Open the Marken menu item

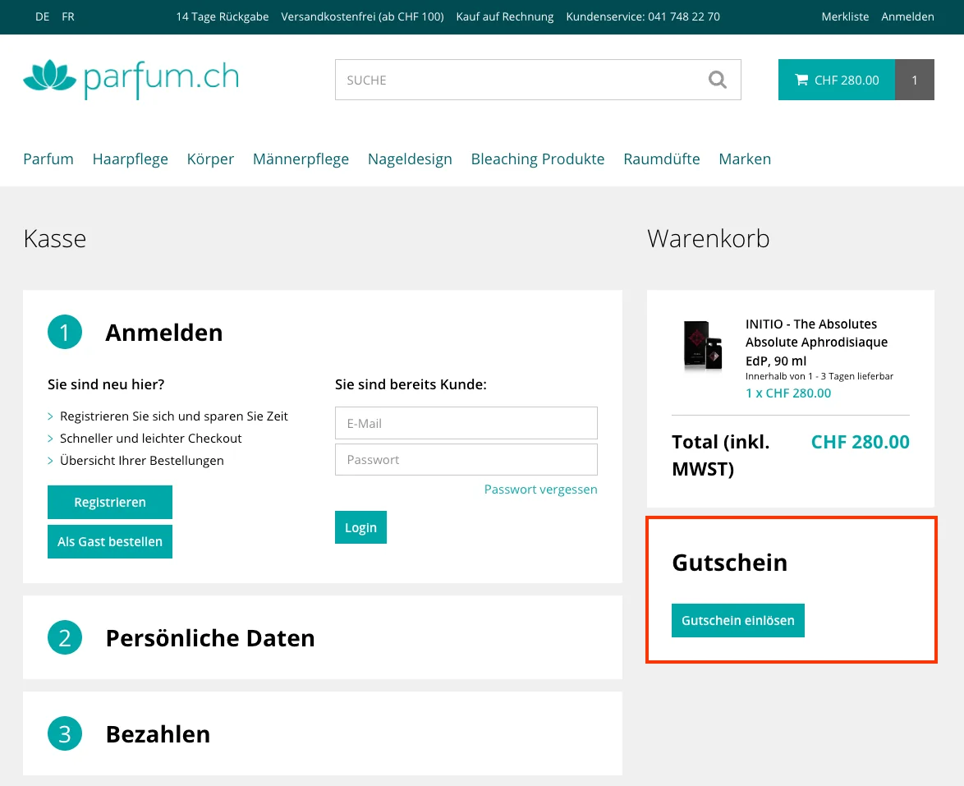(x=745, y=159)
